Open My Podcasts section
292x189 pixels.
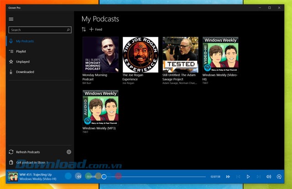pyautogui.click(x=25, y=41)
